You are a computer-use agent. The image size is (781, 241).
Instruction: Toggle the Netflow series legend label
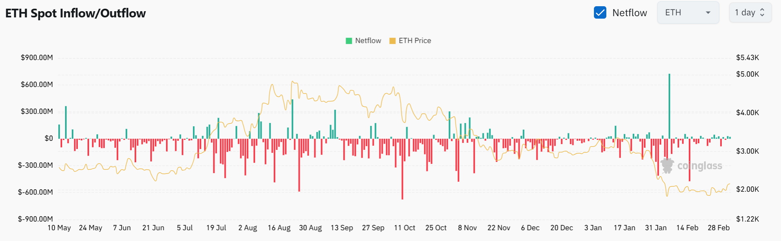click(368, 41)
